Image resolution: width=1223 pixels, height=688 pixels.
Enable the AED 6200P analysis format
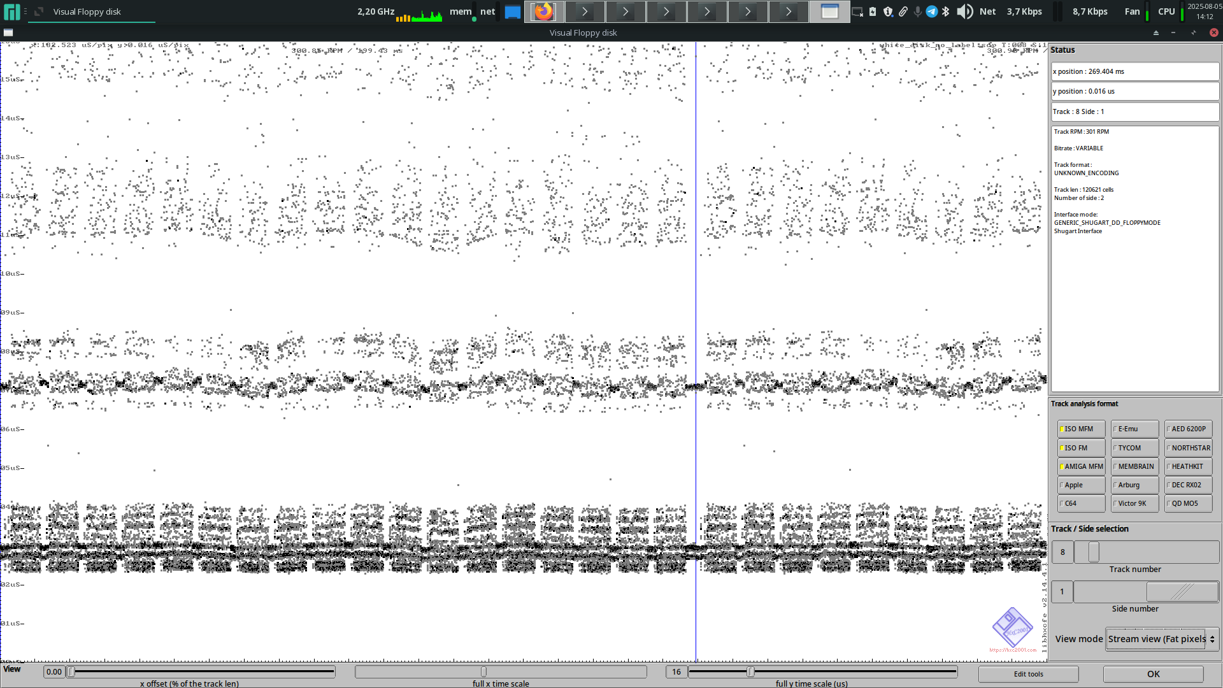coord(1188,429)
